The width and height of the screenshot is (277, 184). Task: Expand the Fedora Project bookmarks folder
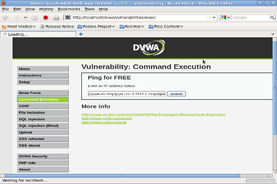coord(96,27)
